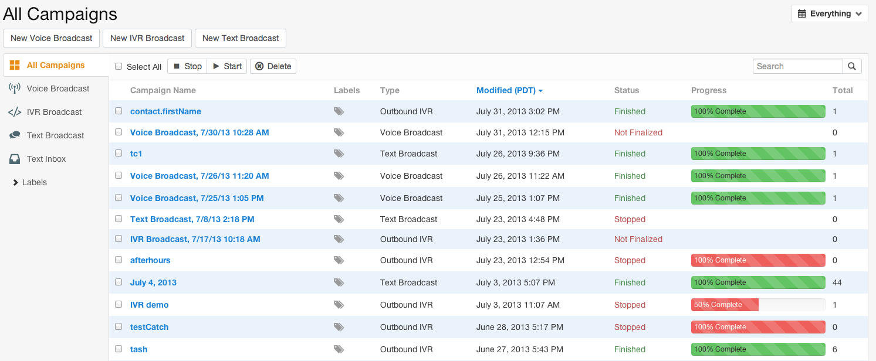
Task: Click the All Campaigns grid icon in the sidebar
Action: (15, 65)
